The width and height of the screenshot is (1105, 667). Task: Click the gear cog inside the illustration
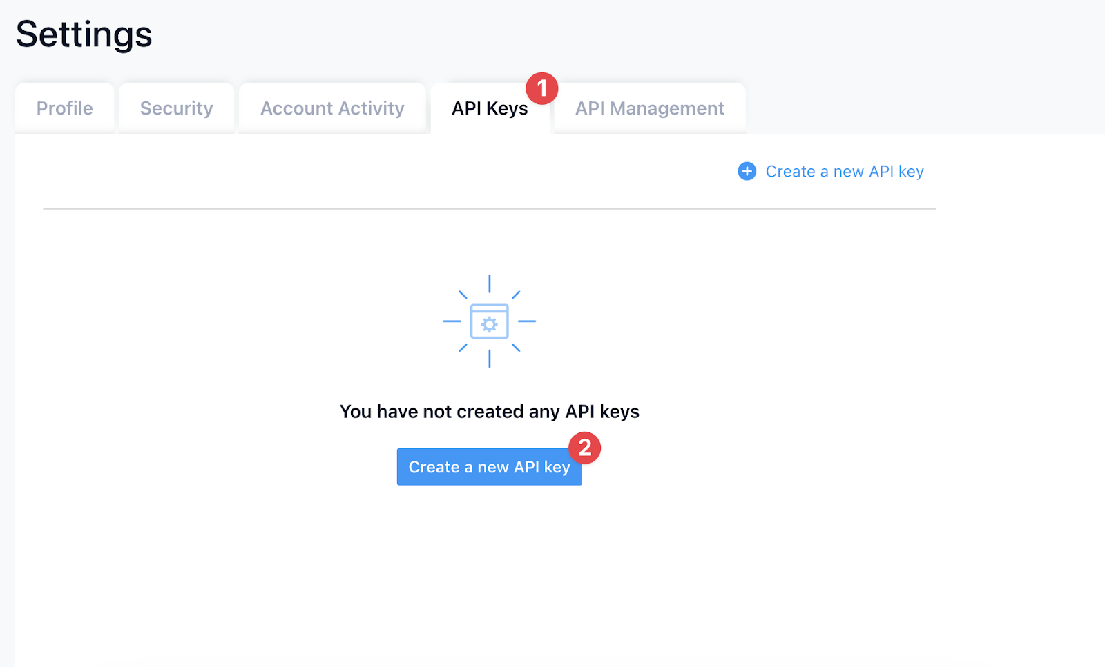tap(489, 325)
